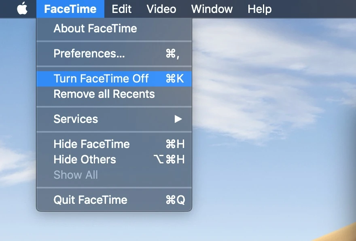Click the ⌥⌘H shortcut symbol

click(x=169, y=160)
